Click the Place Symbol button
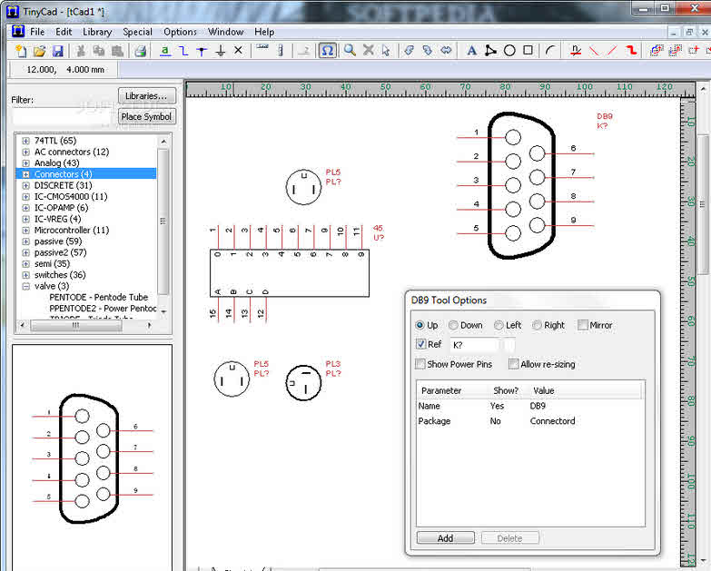This screenshot has height=571, width=711. tap(146, 116)
